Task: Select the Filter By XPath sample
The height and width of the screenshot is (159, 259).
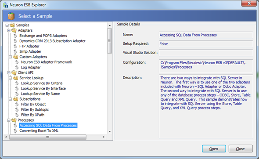Action: (x=33, y=115)
